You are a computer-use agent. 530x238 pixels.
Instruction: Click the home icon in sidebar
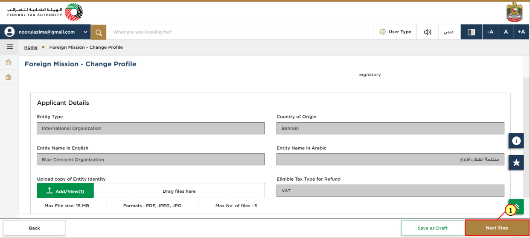click(9, 62)
